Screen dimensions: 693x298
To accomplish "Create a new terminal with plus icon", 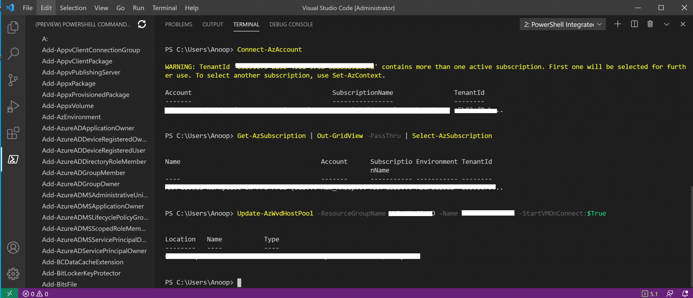I will click(x=618, y=24).
